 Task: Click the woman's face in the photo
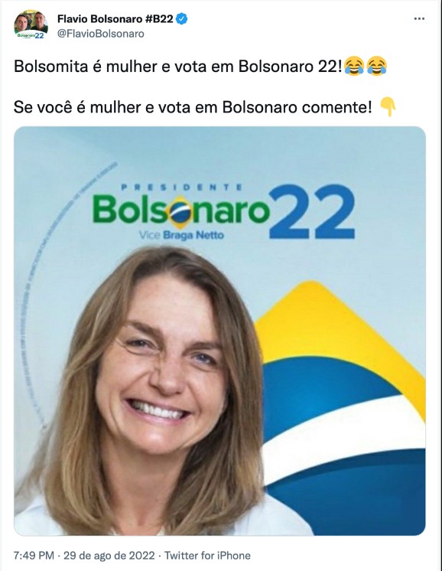[x=162, y=368]
